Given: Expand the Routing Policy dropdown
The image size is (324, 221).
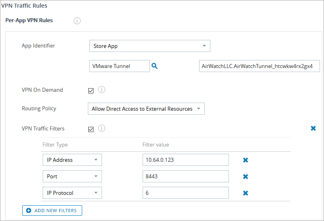Looking at the screenshot, I should pos(146,109).
